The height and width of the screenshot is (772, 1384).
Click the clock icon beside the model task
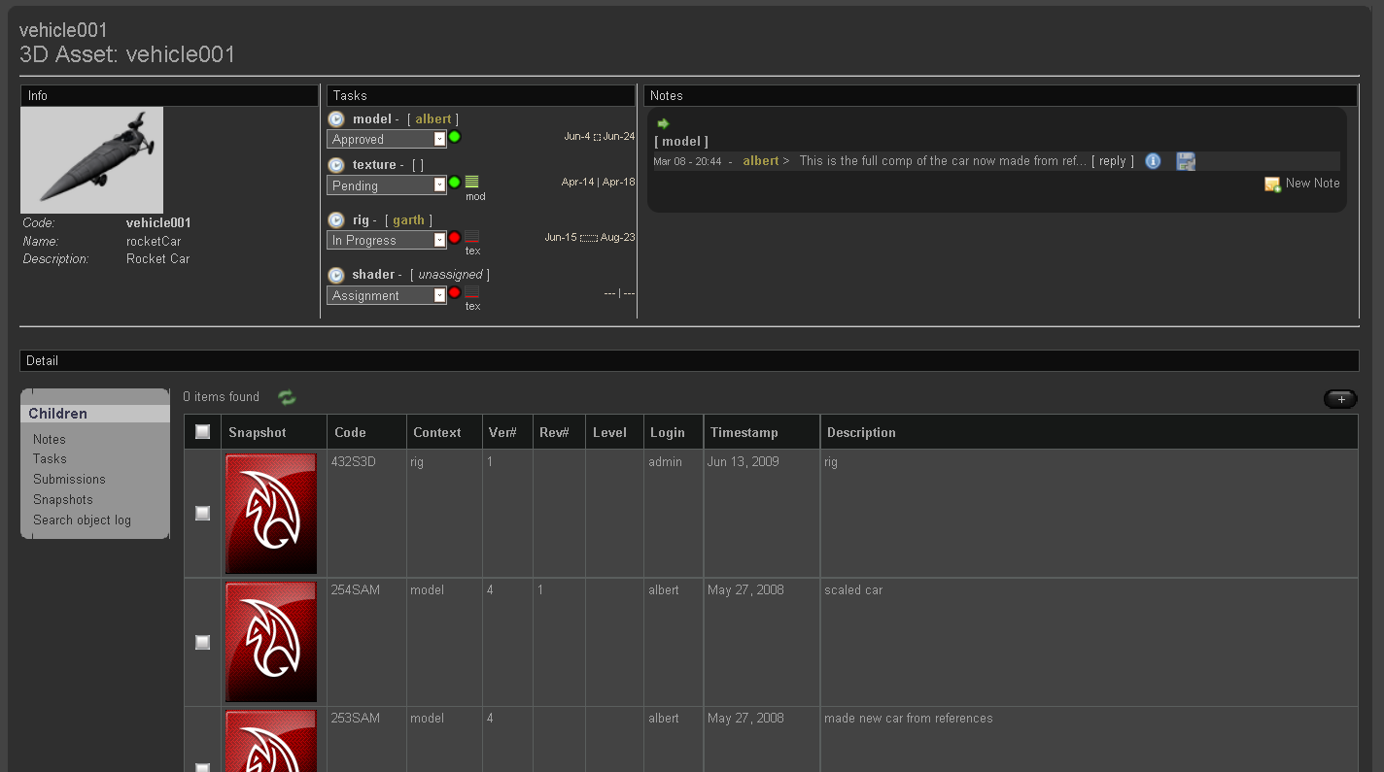pos(336,119)
